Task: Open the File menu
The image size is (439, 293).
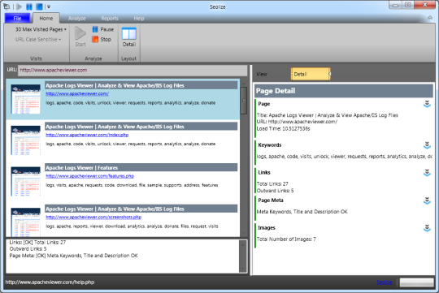Action: [17, 18]
